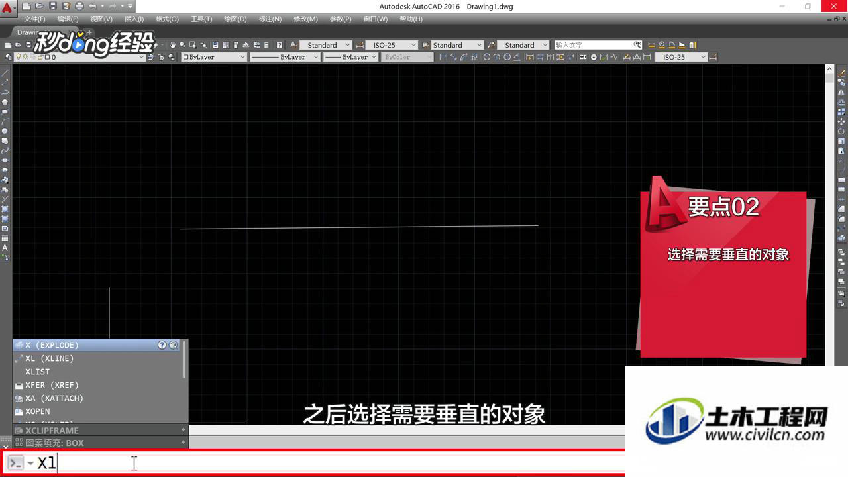Click the Plot printer icon in quick access toolbar
This screenshot has width=848, height=477.
[79, 6]
